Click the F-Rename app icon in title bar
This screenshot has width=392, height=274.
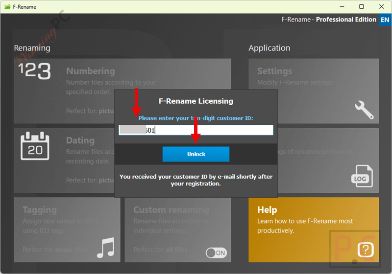coord(7,7)
